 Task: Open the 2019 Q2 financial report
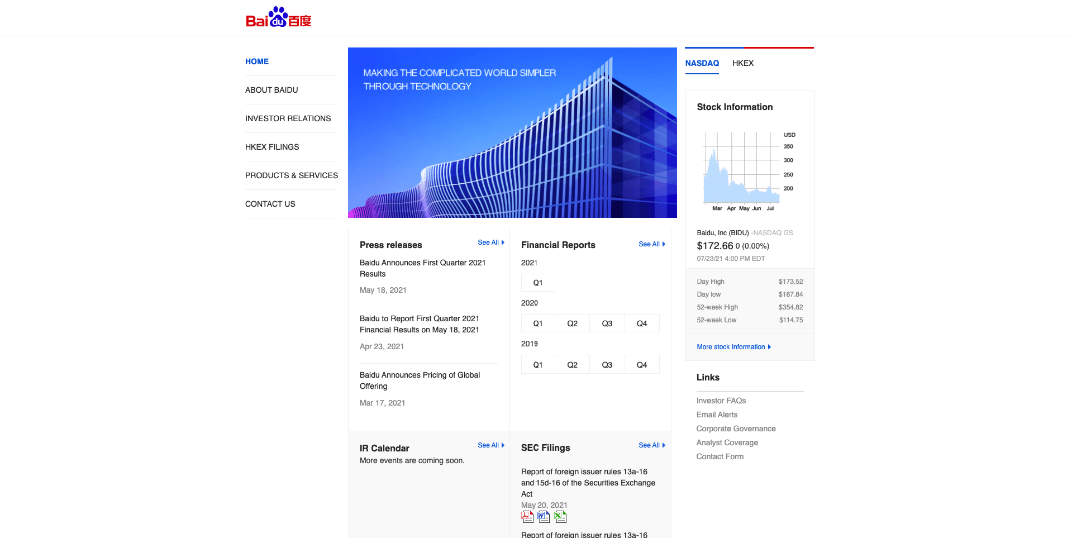pyautogui.click(x=573, y=365)
